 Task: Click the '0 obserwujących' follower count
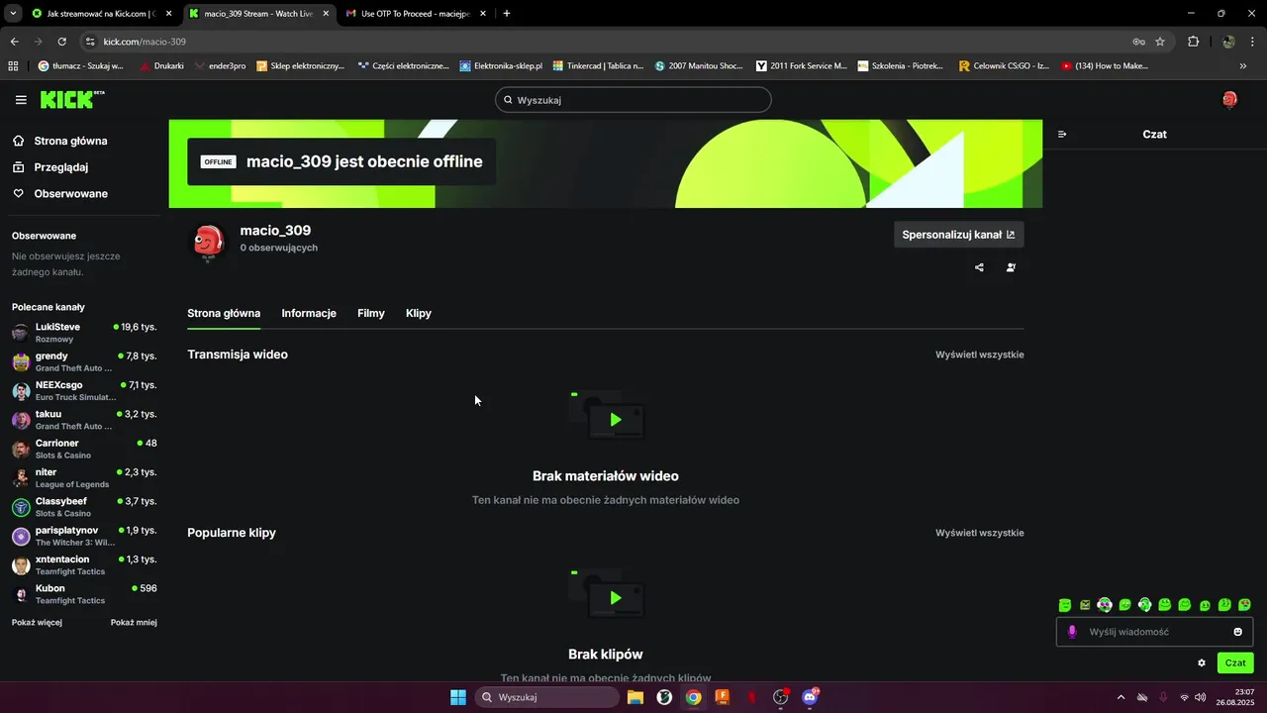278,248
